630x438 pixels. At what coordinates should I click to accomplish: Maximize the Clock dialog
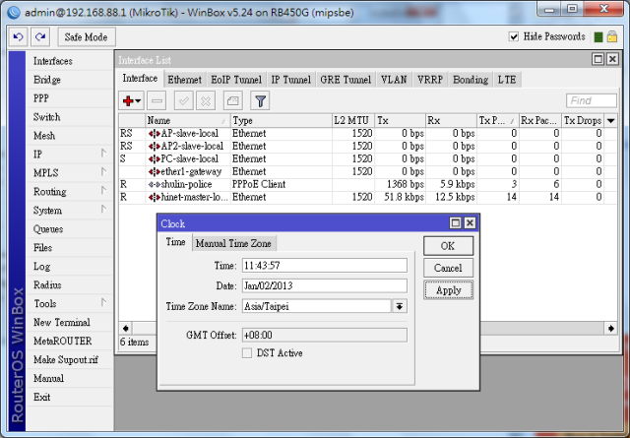[x=455, y=223]
